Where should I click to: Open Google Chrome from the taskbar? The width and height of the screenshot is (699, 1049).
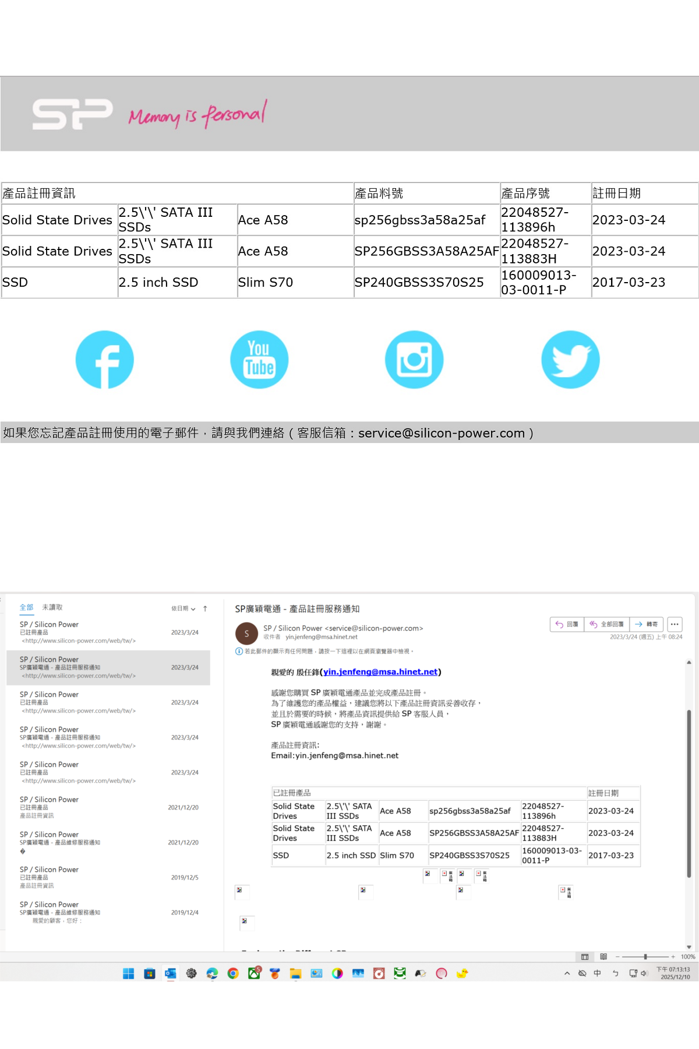point(233,973)
